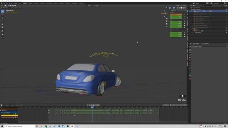The height and width of the screenshot is (128, 228).
Task: Toggle the viewport overlays button
Action: 174,8
